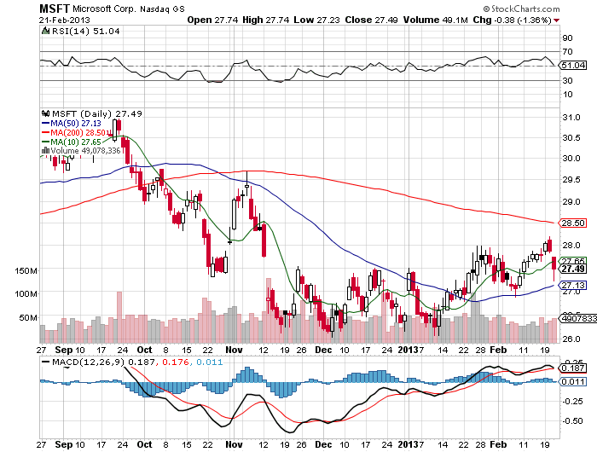Click the 70 overbought level on RSI axis

567,51
